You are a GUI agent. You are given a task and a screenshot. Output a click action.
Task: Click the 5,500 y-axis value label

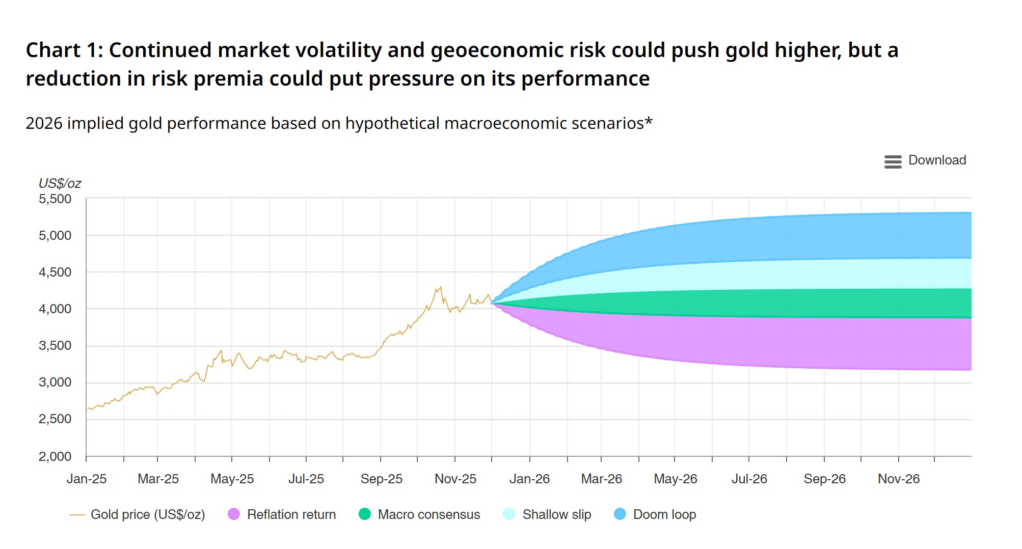click(55, 199)
